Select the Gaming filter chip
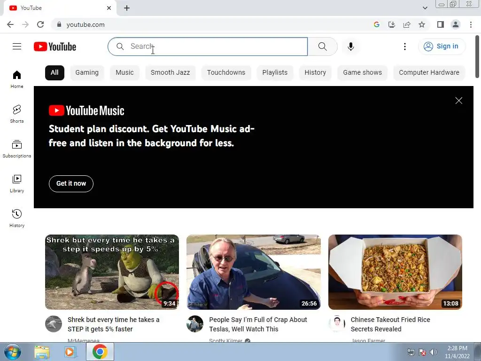This screenshot has width=481, height=361. click(x=87, y=73)
